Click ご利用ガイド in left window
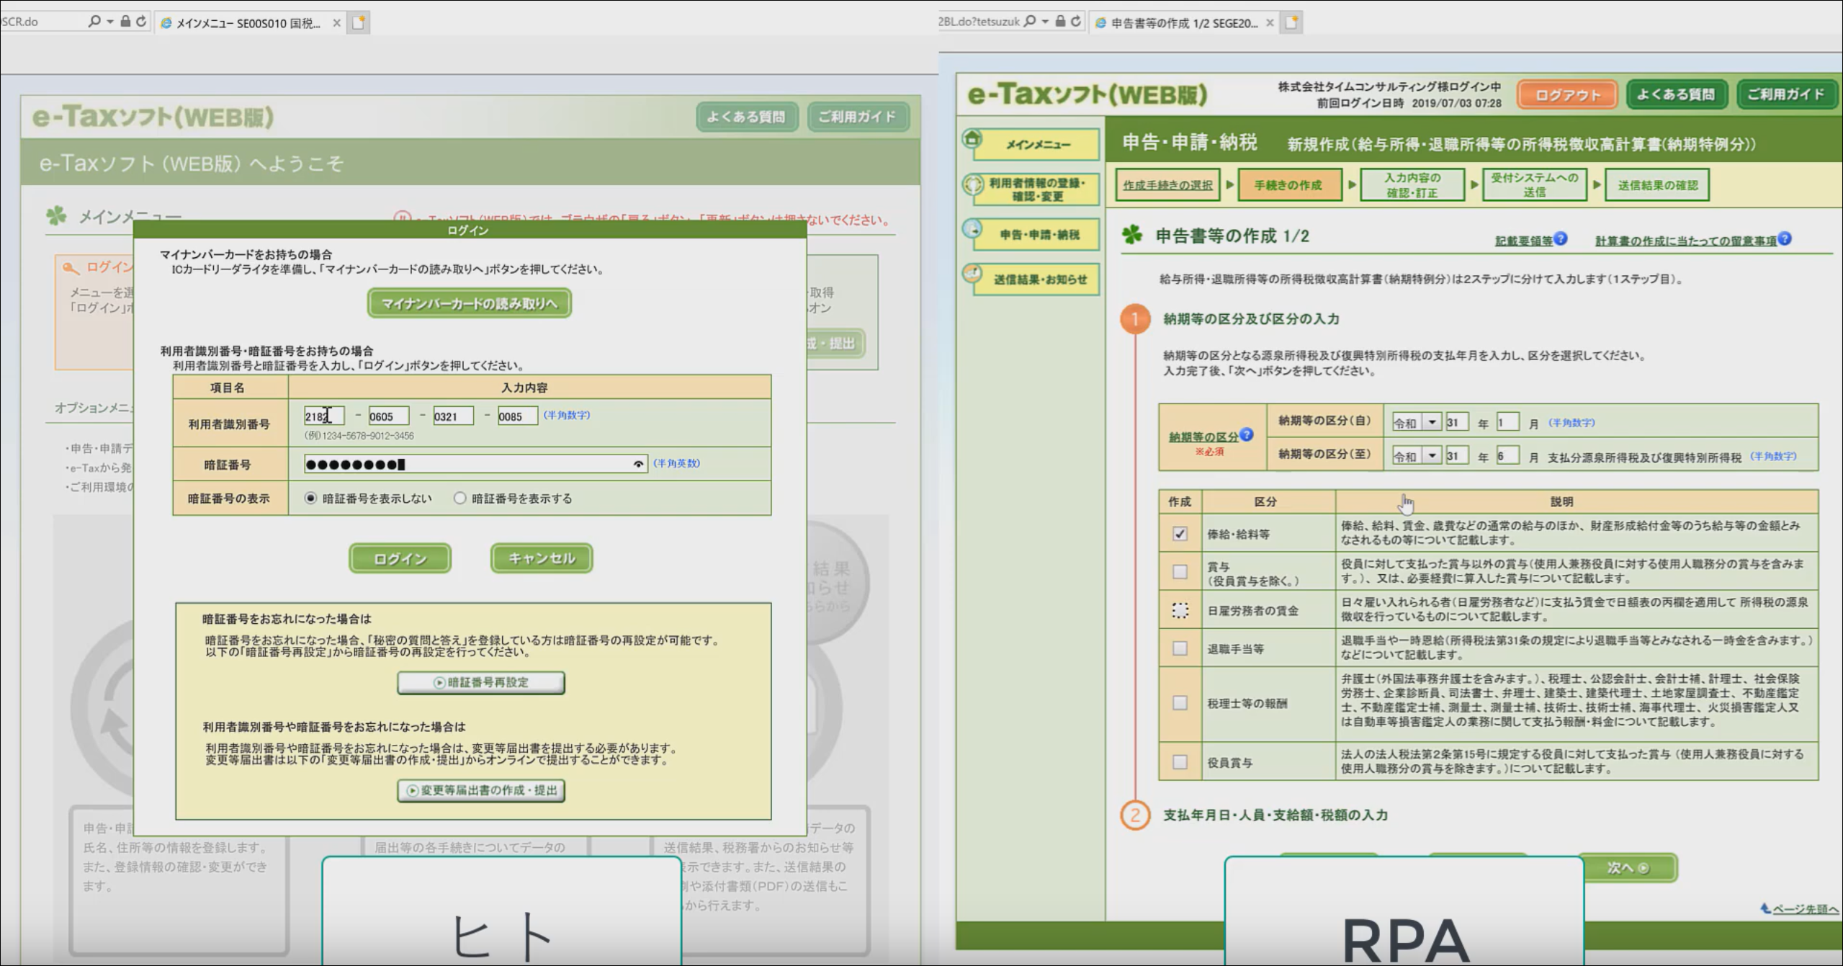 [857, 117]
